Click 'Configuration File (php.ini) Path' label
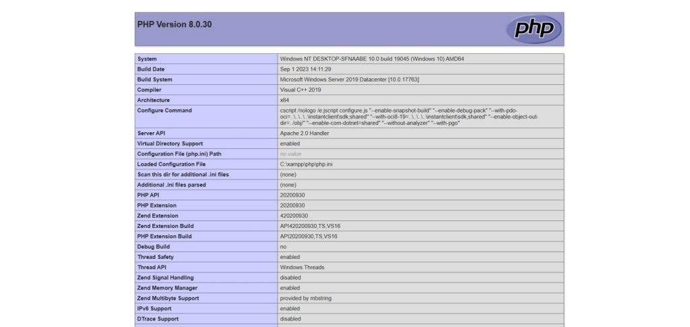The height and width of the screenshot is (327, 690). [179, 154]
